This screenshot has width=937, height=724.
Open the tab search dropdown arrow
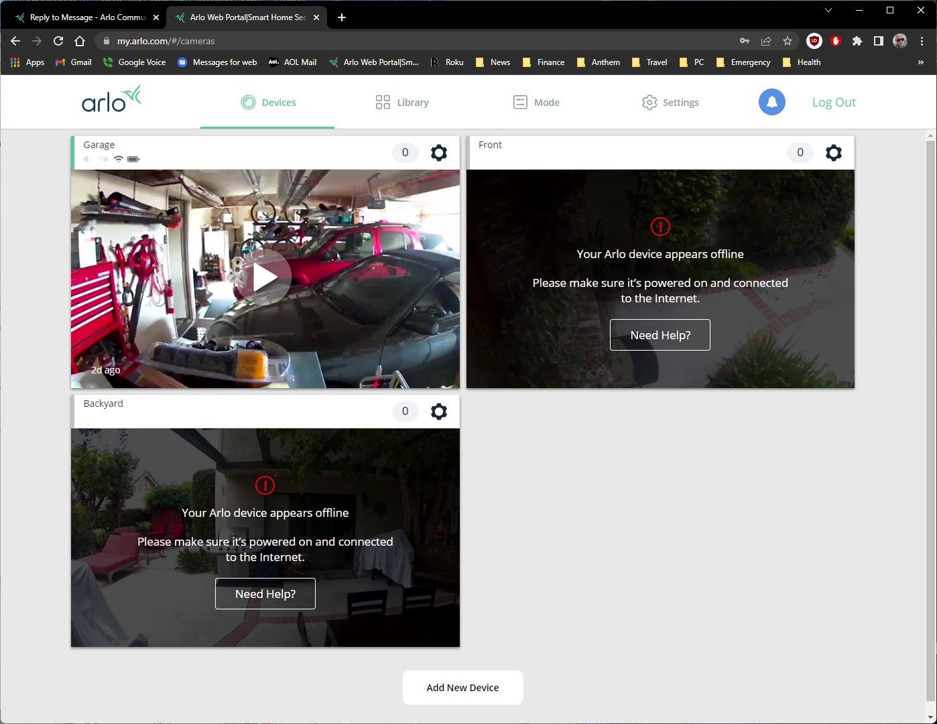coord(828,10)
